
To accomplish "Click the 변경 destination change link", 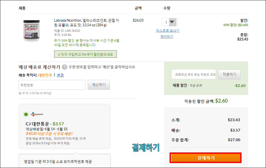I will [x=60, y=75].
